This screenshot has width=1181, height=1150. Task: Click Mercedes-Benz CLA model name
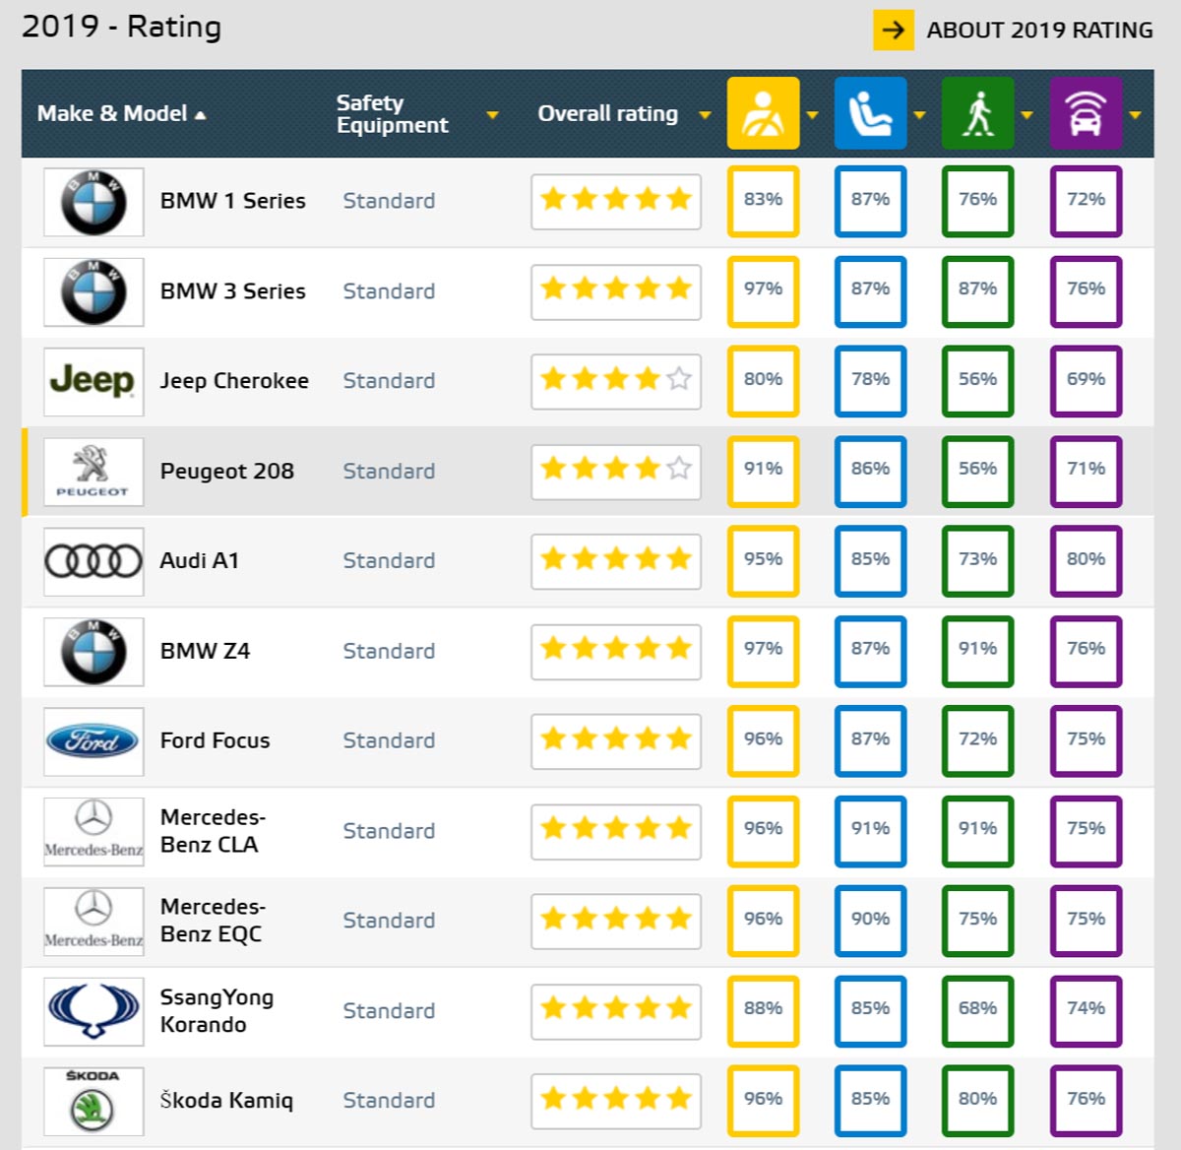point(213,831)
